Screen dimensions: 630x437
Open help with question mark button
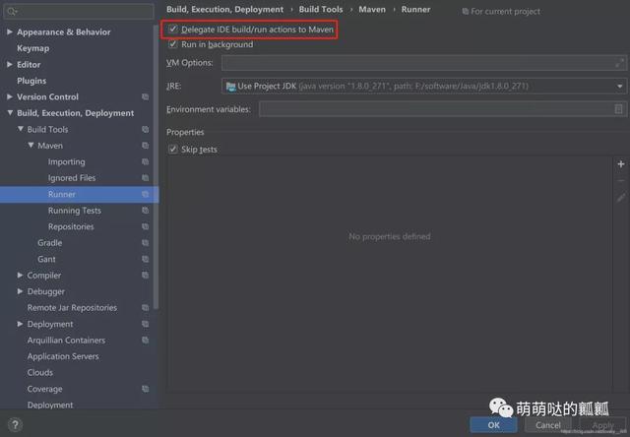[x=15, y=425]
